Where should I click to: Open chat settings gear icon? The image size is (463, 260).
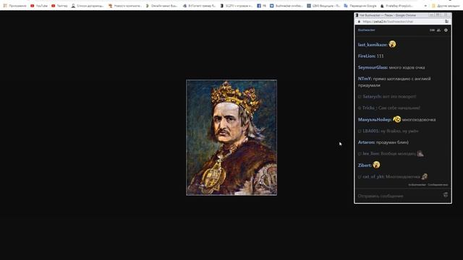pyautogui.click(x=446, y=30)
